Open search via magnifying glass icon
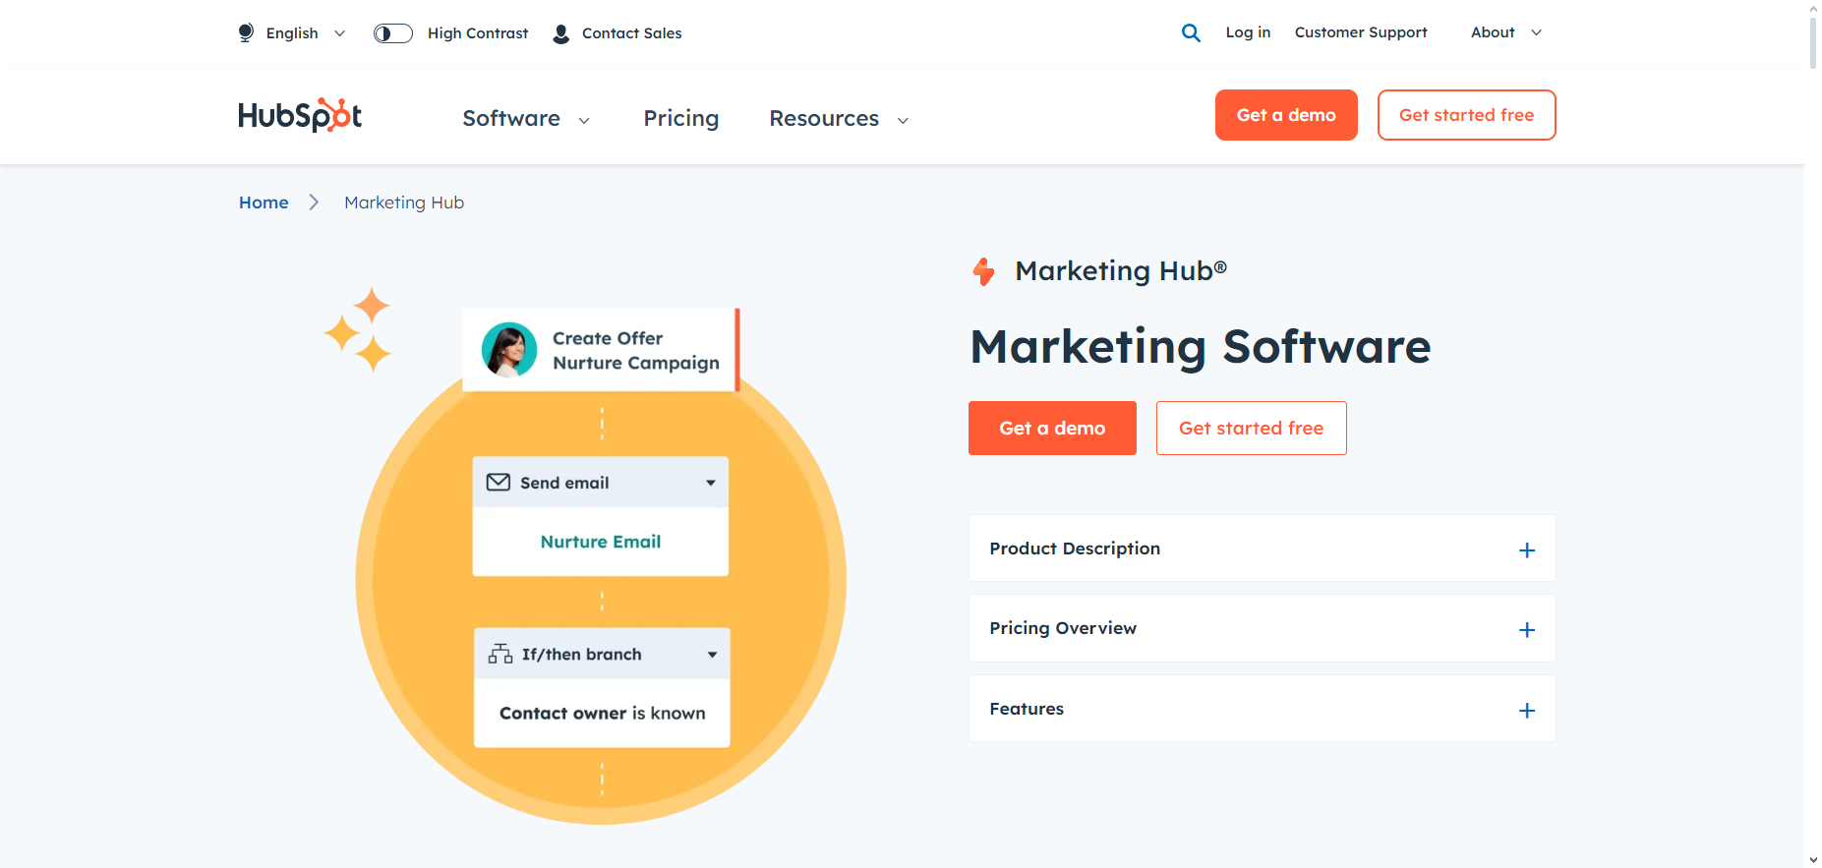 (1191, 32)
